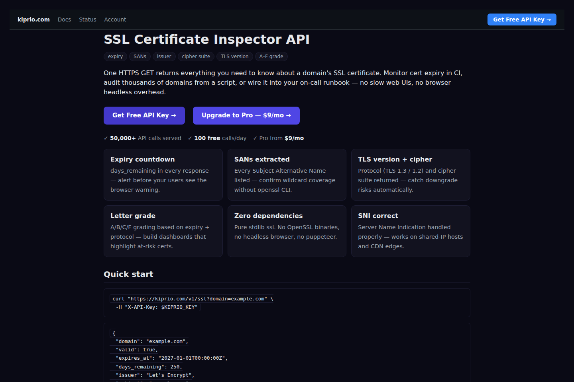Click the Quick start heading
This screenshot has height=382, width=574.
(128, 274)
